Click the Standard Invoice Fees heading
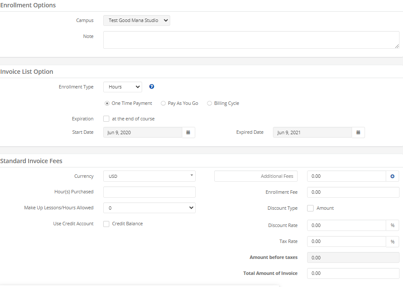This screenshot has height=287, width=403. pyautogui.click(x=31, y=161)
